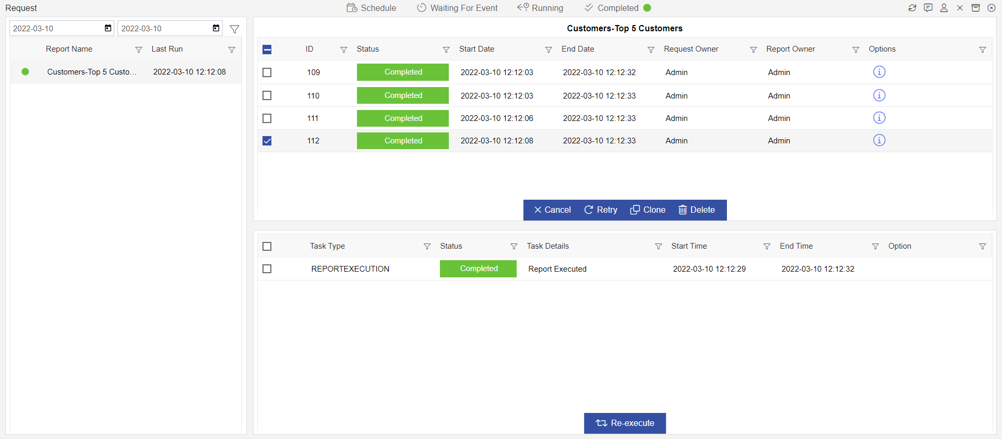Show info for request 111

879,118
